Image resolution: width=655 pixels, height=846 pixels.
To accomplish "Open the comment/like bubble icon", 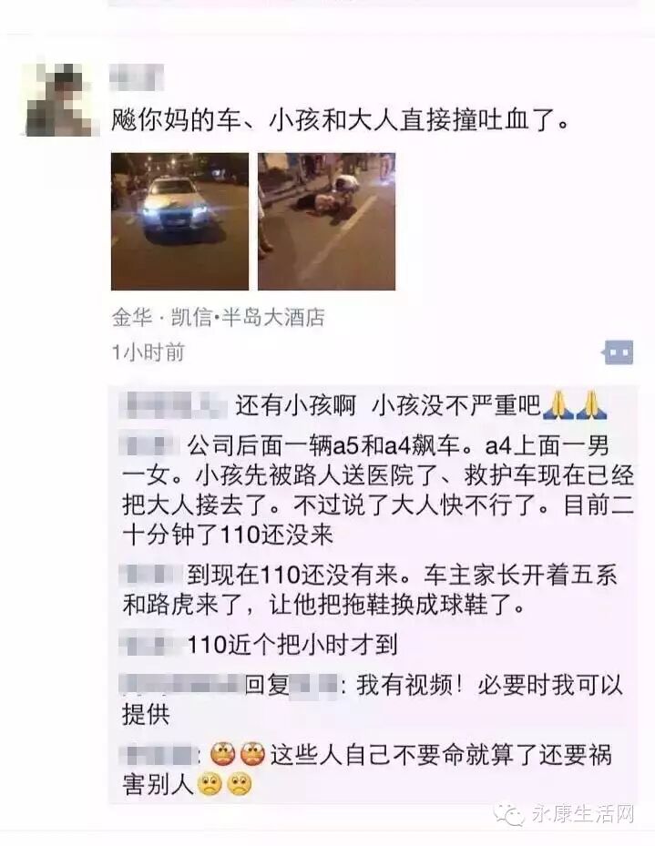I will click(x=619, y=352).
